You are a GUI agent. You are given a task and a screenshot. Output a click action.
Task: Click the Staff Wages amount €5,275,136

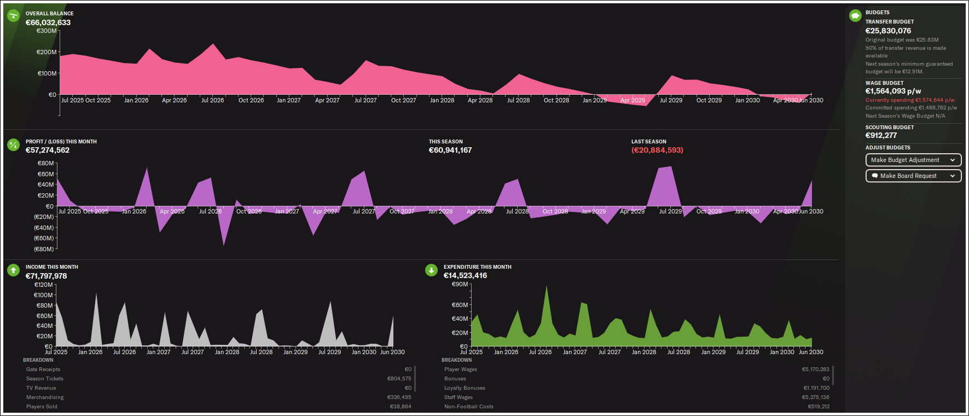[816, 397]
